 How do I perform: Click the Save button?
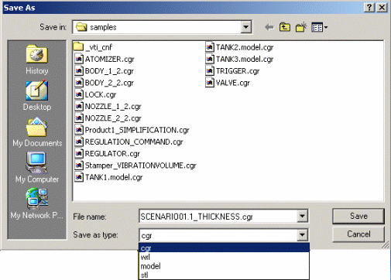pyautogui.click(x=358, y=216)
